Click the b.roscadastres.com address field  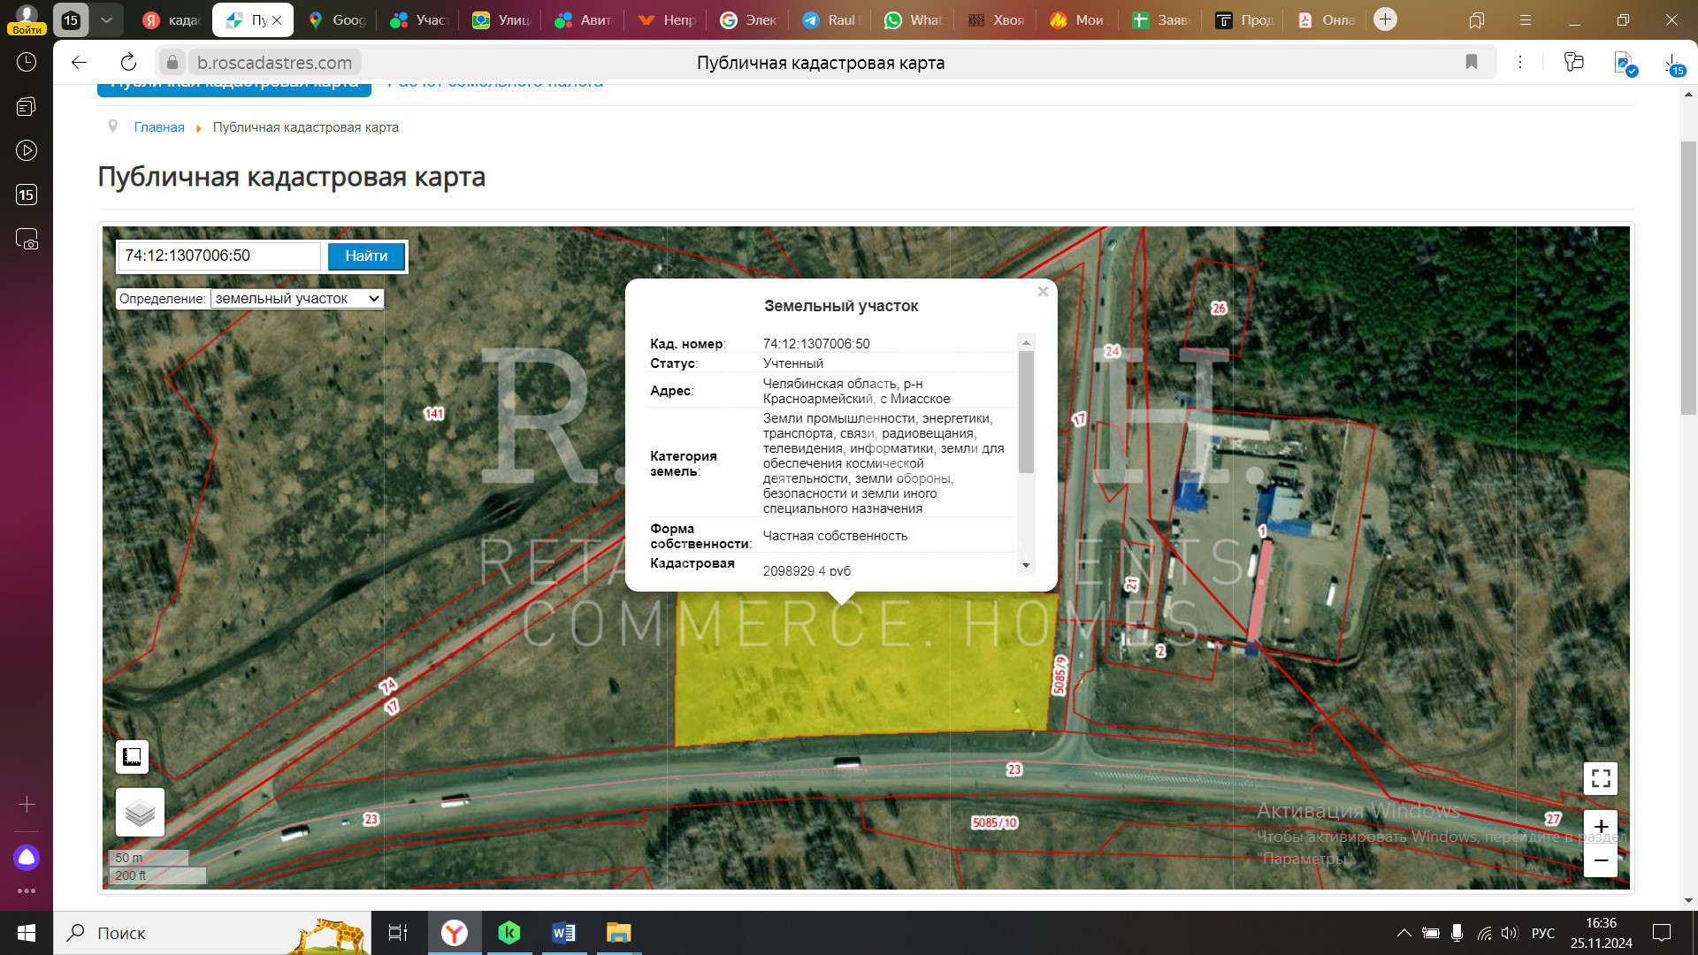click(x=274, y=63)
